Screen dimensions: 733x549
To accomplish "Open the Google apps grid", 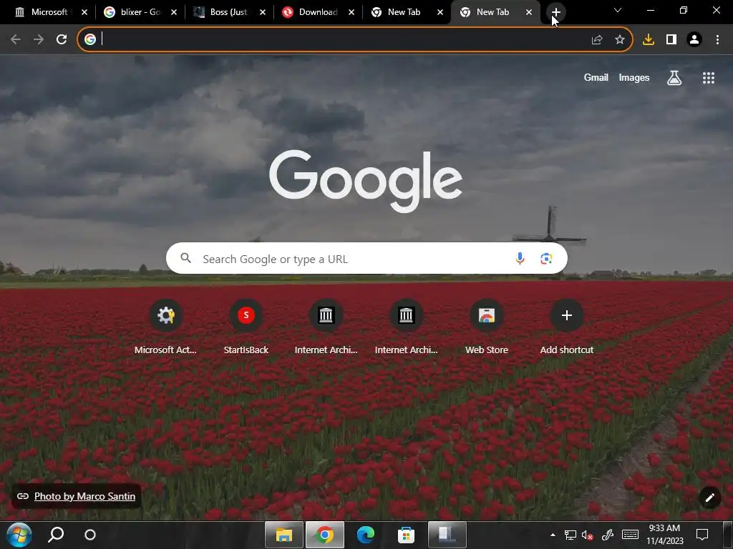I will pyautogui.click(x=709, y=78).
